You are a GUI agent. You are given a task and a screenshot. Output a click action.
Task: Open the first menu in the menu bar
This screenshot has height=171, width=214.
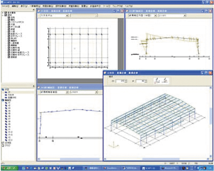click(5, 6)
